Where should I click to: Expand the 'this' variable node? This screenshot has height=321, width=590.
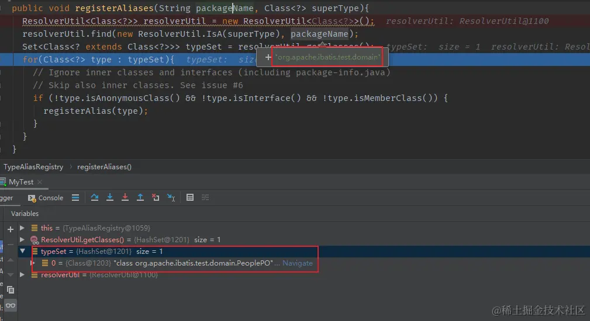click(22, 228)
